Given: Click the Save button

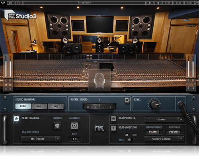Looking at the screenshot, I should click(x=189, y=3).
